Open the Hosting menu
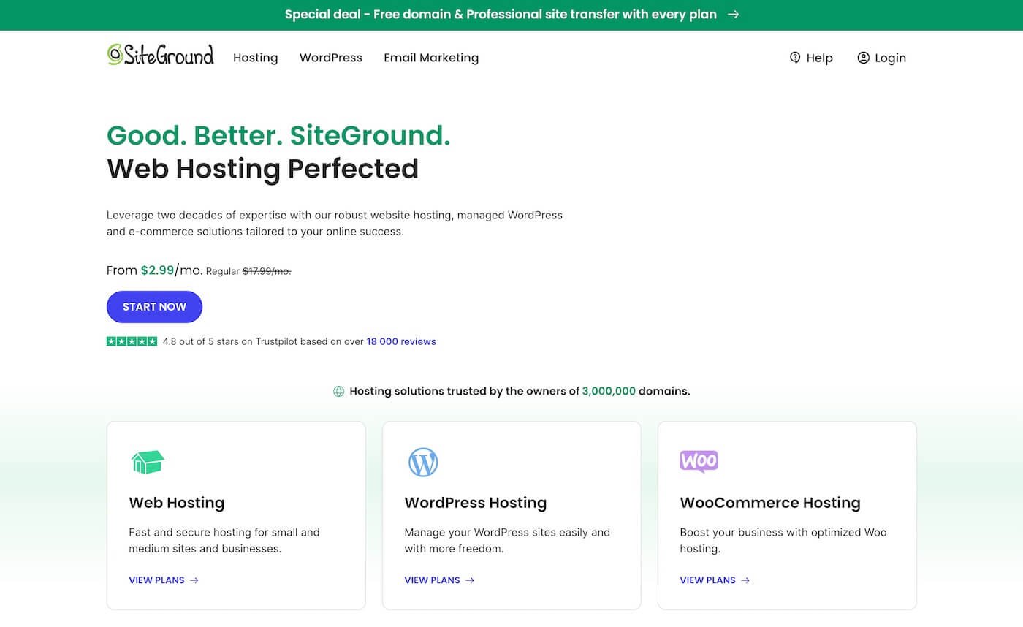The height and width of the screenshot is (627, 1023). point(256,58)
